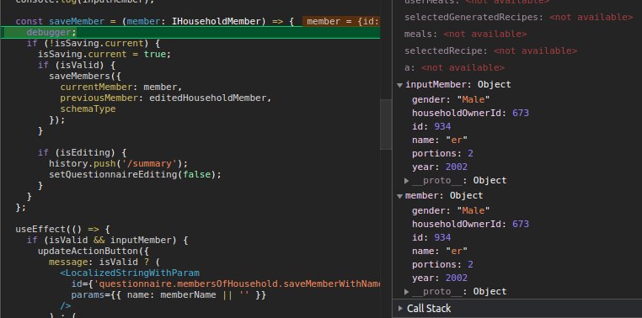Click the 'isSaving.current = true;' line
The image size is (642, 318).
tap(104, 54)
